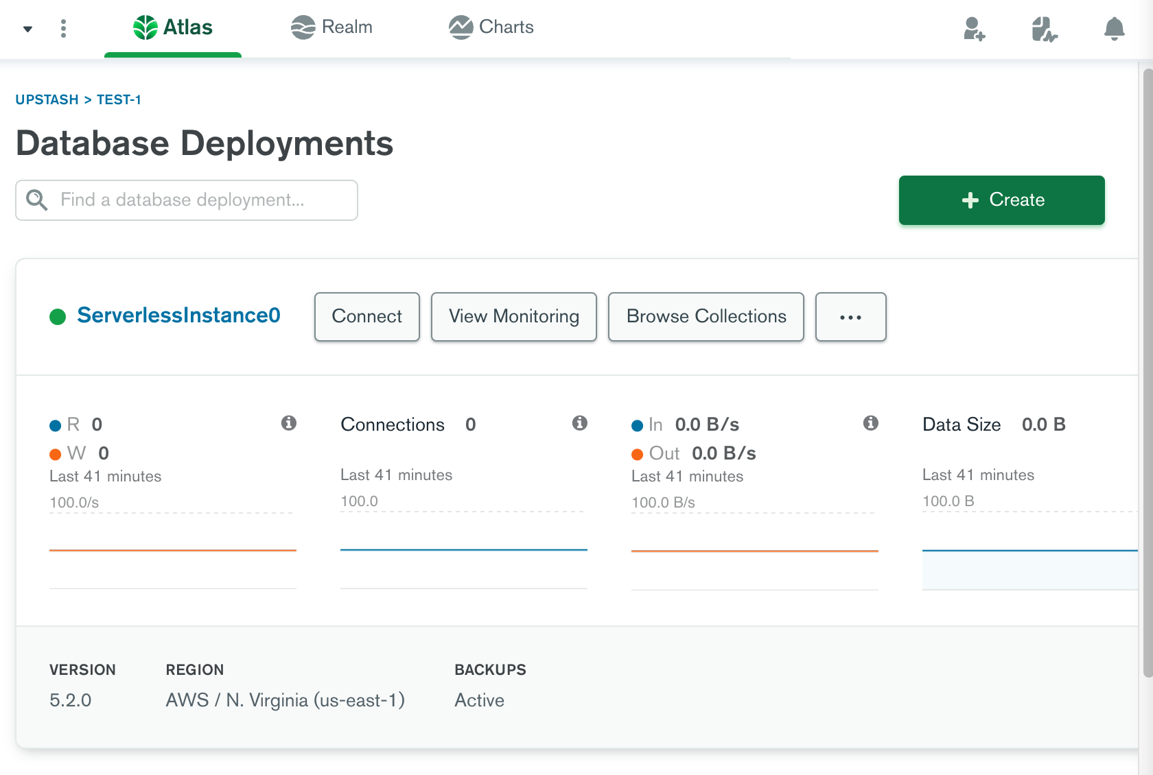Focus the Find a database deployment field
This screenshot has width=1153, height=775.
[199, 200]
